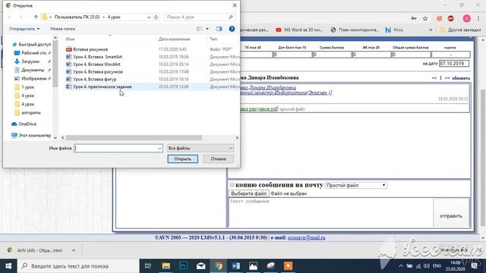Expand the file name history dropdown

(159, 149)
